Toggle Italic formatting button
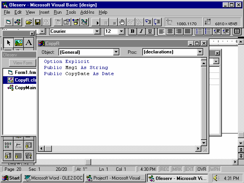The height and width of the screenshot is (183, 244). click(141, 31)
